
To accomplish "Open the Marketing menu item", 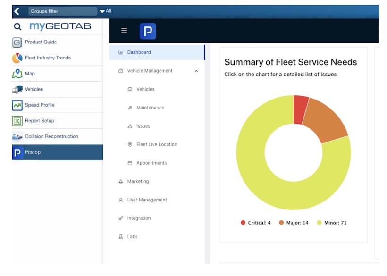I will click(x=138, y=181).
